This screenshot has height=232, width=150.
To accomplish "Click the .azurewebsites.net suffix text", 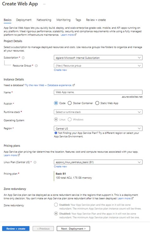I will 132,97.
